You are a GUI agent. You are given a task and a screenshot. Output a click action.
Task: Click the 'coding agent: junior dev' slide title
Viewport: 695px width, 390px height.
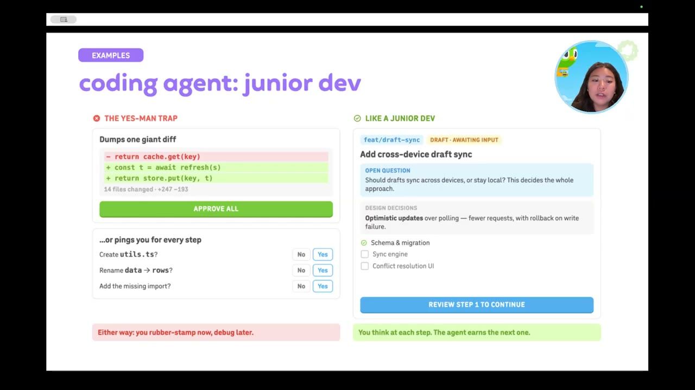click(220, 83)
